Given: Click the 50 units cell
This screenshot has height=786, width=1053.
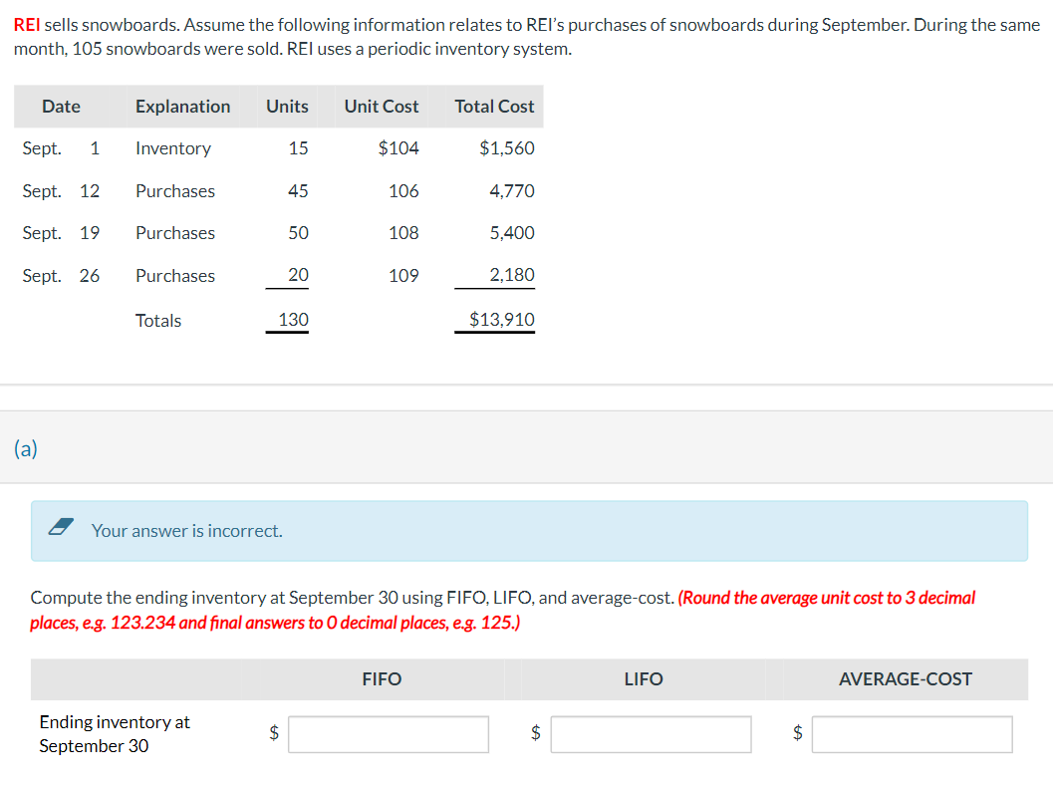Looking at the screenshot, I should coord(298,232).
